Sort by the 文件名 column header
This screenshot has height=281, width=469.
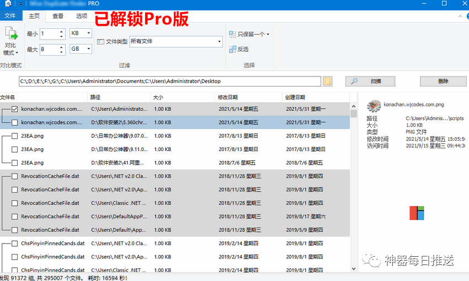click(44, 98)
